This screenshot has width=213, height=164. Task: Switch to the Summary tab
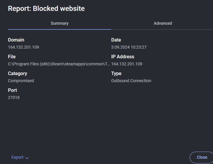coord(59,23)
